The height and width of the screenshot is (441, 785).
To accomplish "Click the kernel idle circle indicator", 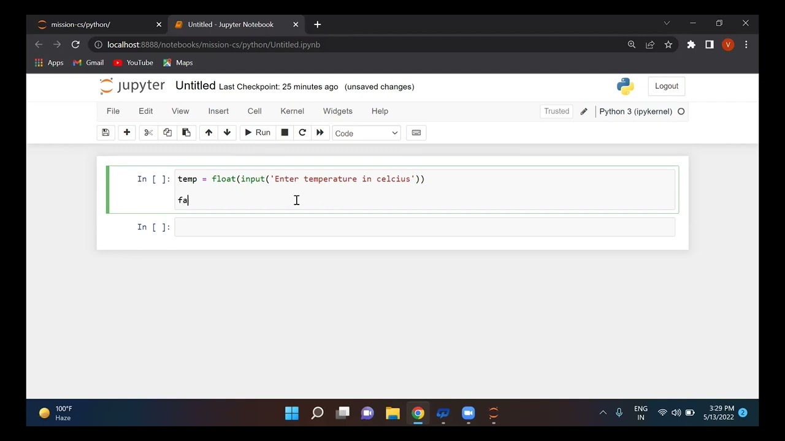I will [x=681, y=111].
